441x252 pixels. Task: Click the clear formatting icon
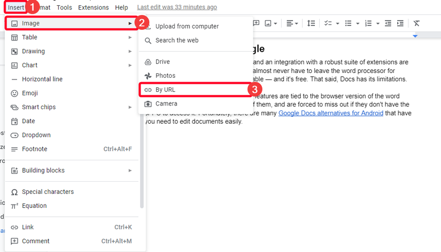416,23
